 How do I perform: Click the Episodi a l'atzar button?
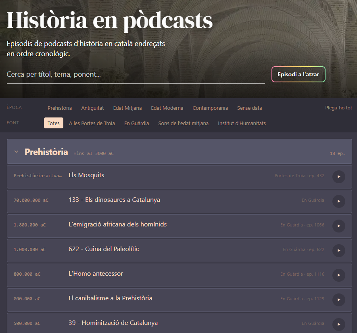coord(298,74)
